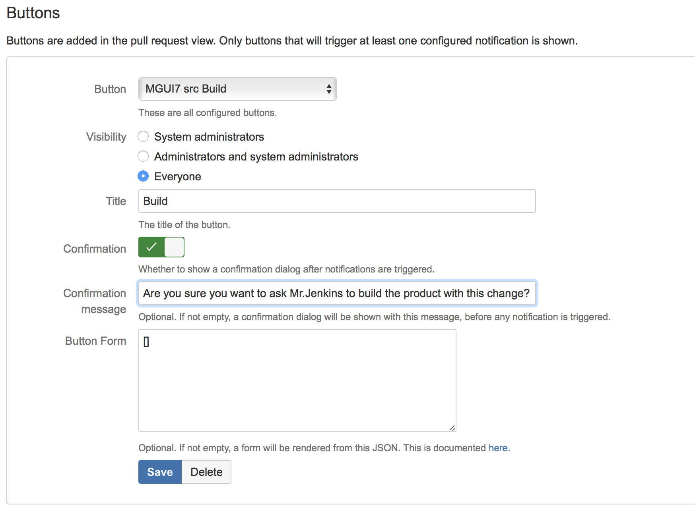The height and width of the screenshot is (514, 695).
Task: Click the Title field label
Action: tap(116, 201)
